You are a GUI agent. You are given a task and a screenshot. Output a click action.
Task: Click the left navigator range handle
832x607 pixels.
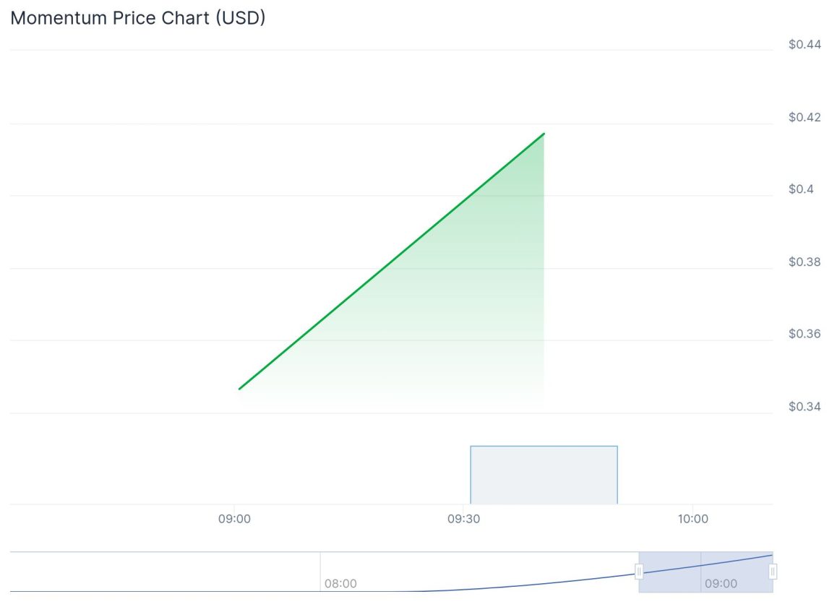point(639,572)
